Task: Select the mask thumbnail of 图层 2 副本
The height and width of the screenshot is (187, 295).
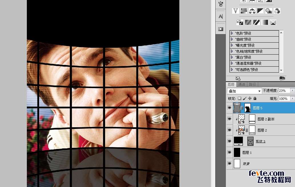Action: click(252, 119)
